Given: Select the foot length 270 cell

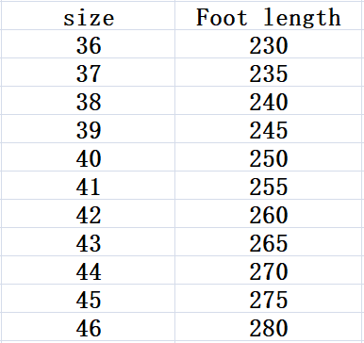Looking at the screenshot, I should coord(269,270).
